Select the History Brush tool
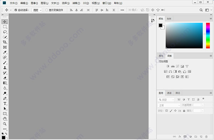The width and height of the screenshot is (214, 140). coord(5,73)
